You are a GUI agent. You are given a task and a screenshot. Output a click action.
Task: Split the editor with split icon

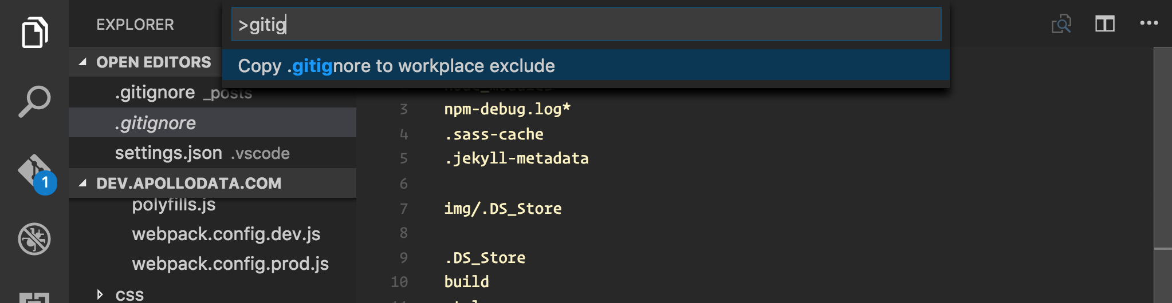click(x=1105, y=24)
